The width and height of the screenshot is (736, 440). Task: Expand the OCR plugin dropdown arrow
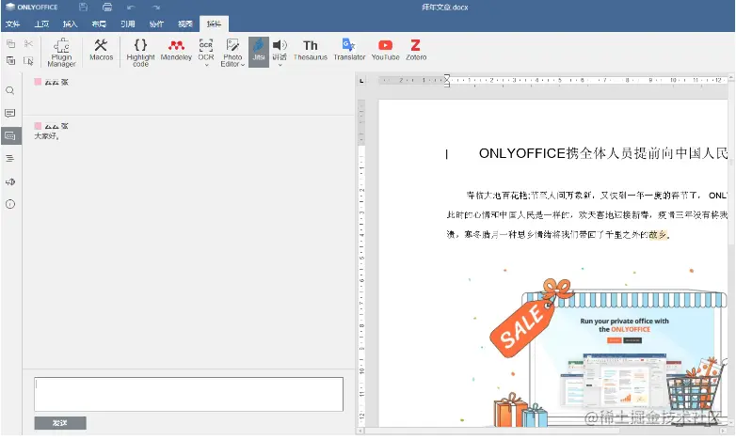click(206, 65)
